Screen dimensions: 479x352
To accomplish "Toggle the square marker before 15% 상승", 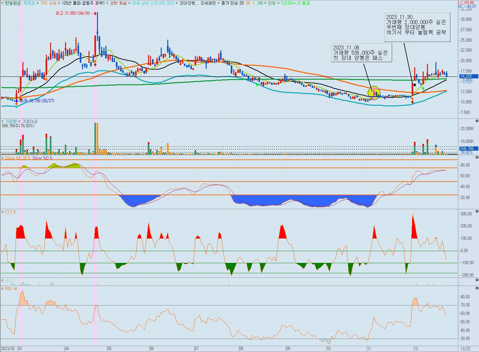I will point(38,3).
